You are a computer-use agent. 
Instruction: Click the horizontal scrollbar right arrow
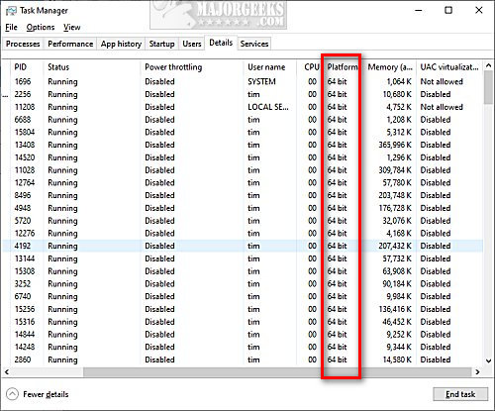pos(477,372)
